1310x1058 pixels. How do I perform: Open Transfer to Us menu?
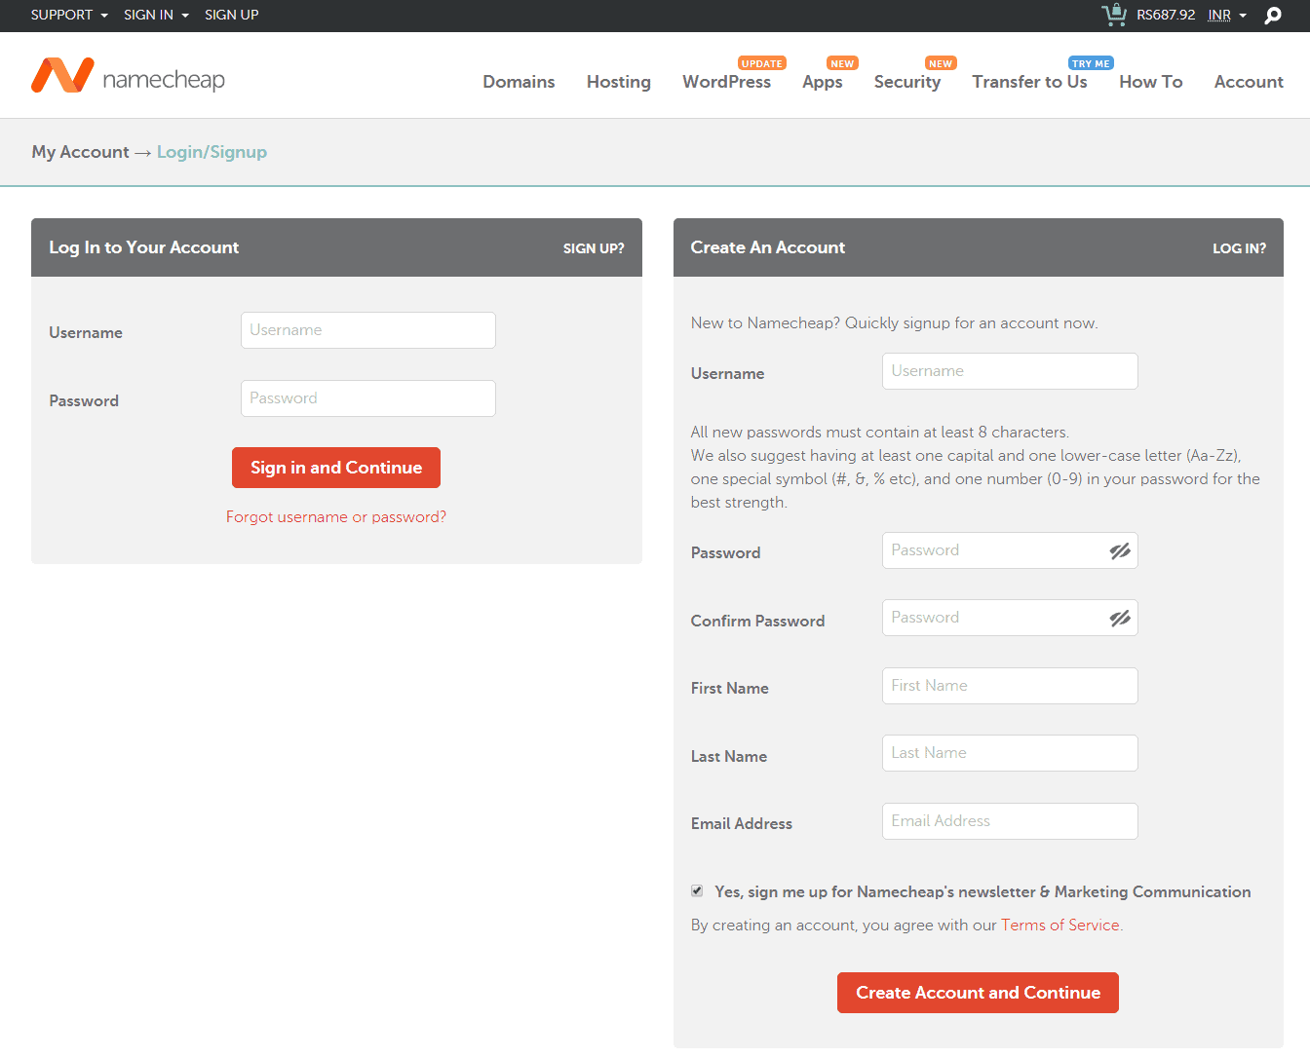[x=1029, y=82]
